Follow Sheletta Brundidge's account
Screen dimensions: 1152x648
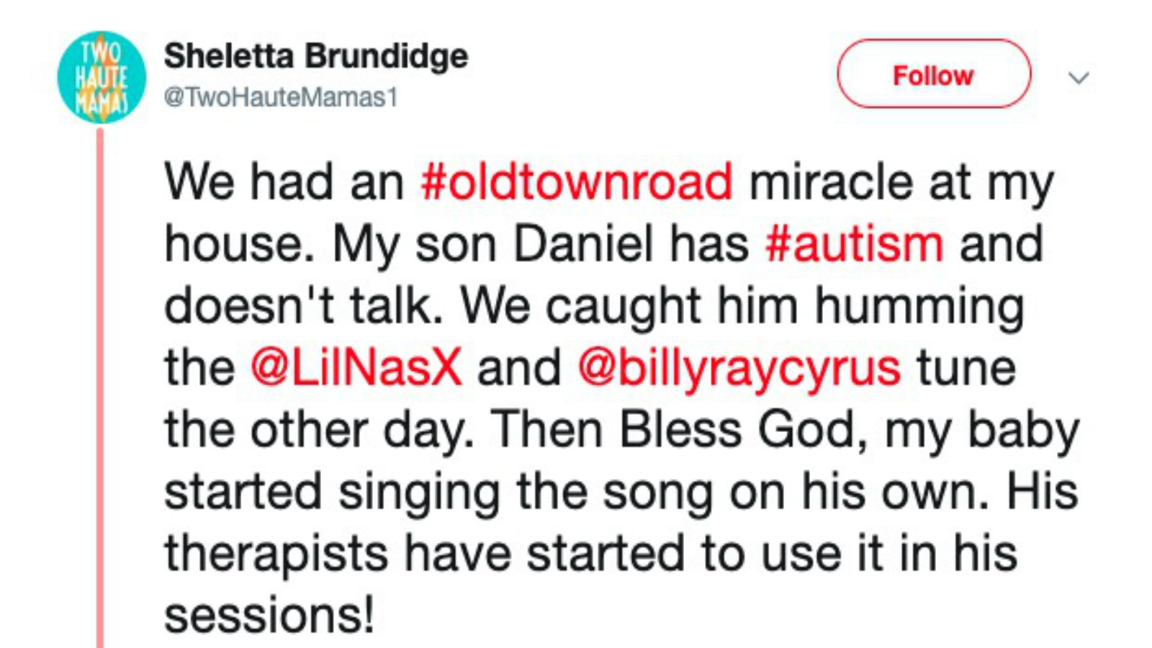(x=933, y=74)
